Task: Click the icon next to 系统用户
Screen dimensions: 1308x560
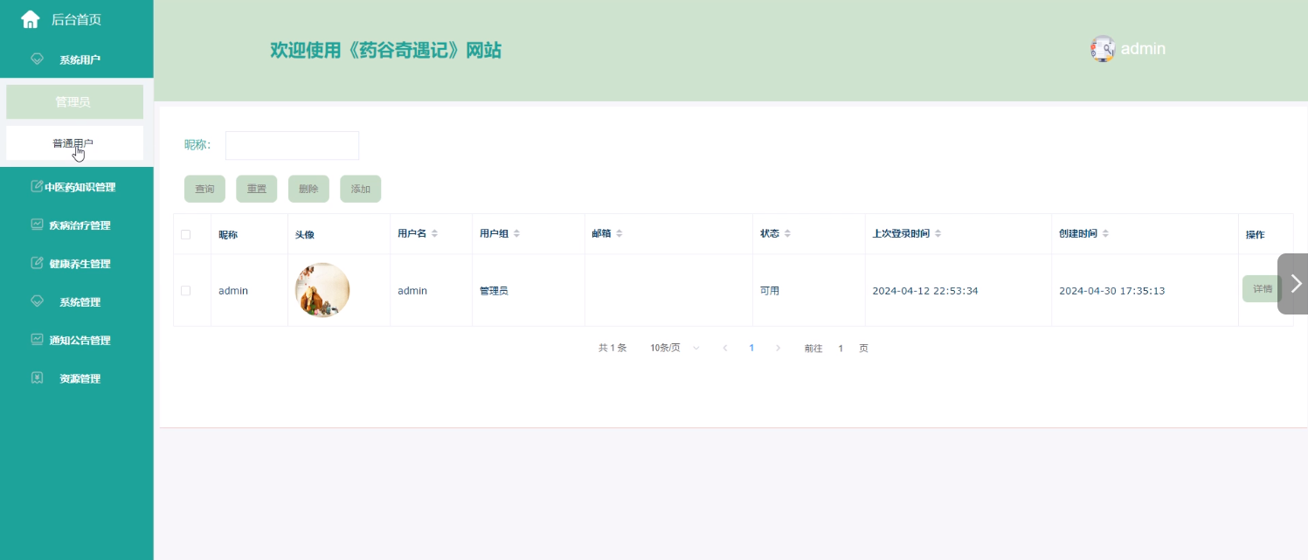Action: pos(37,59)
